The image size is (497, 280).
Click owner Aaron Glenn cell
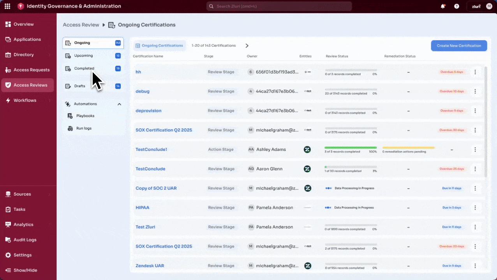(x=269, y=169)
